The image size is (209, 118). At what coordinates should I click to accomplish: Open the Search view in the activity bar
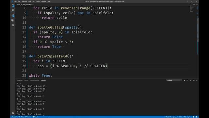[13, 10]
